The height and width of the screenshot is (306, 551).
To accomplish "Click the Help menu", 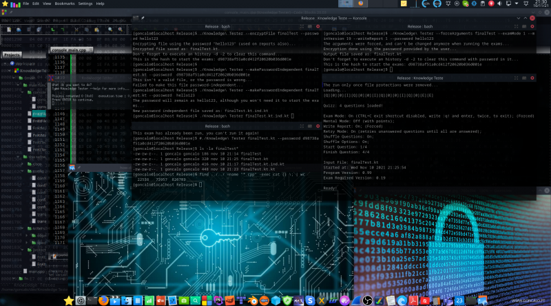I will pyautogui.click(x=101, y=3).
